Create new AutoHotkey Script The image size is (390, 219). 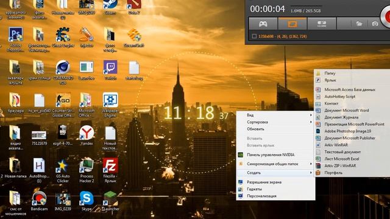pos(352,97)
